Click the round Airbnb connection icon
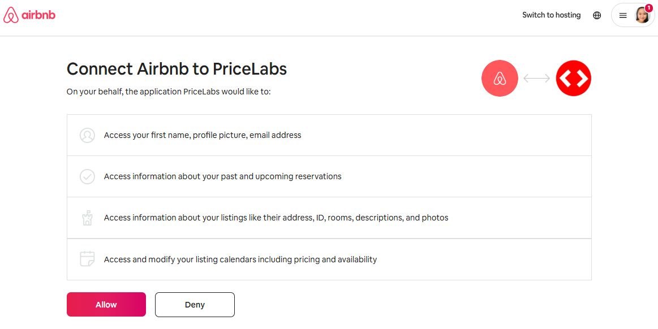This screenshot has height=329, width=658. [500, 79]
